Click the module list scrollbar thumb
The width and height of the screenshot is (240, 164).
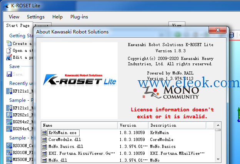click(218, 130)
